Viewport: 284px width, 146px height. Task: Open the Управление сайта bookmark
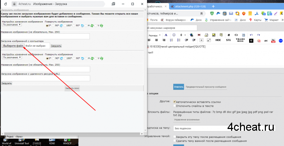218,20
